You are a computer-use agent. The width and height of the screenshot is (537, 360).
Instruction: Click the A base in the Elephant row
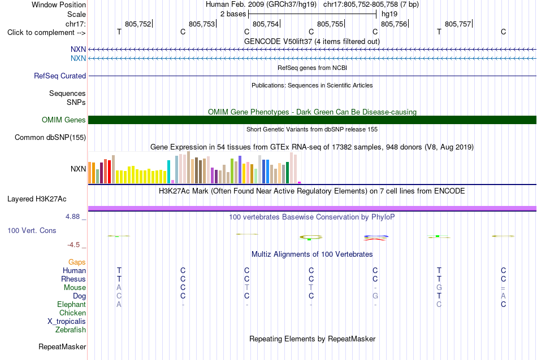pyautogui.click(x=119, y=304)
